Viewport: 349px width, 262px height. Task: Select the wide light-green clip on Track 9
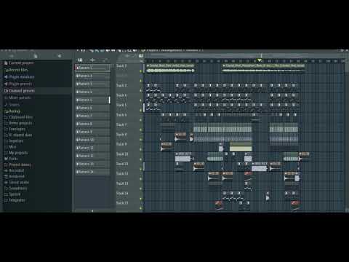241,147
